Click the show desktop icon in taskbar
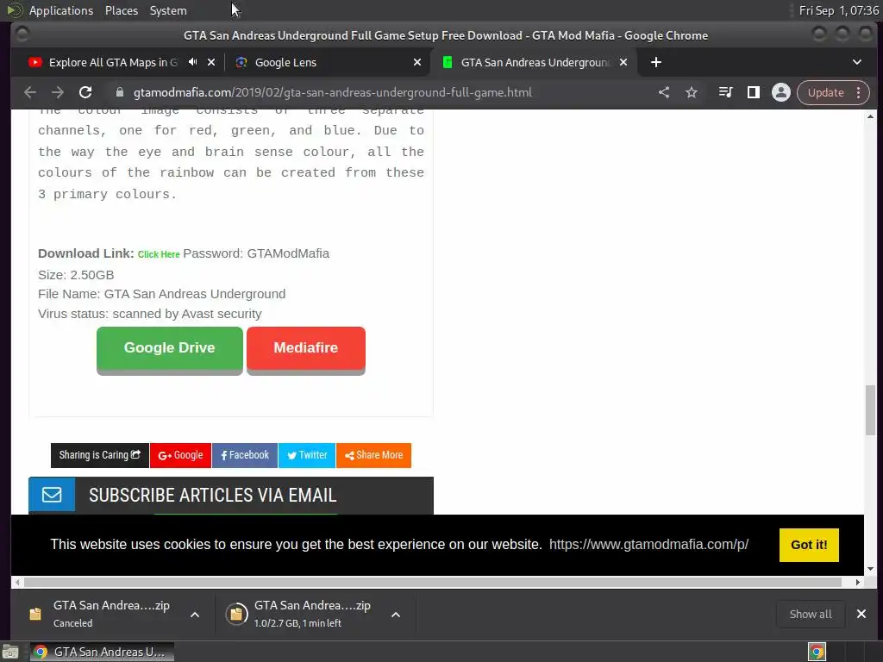 (x=10, y=652)
